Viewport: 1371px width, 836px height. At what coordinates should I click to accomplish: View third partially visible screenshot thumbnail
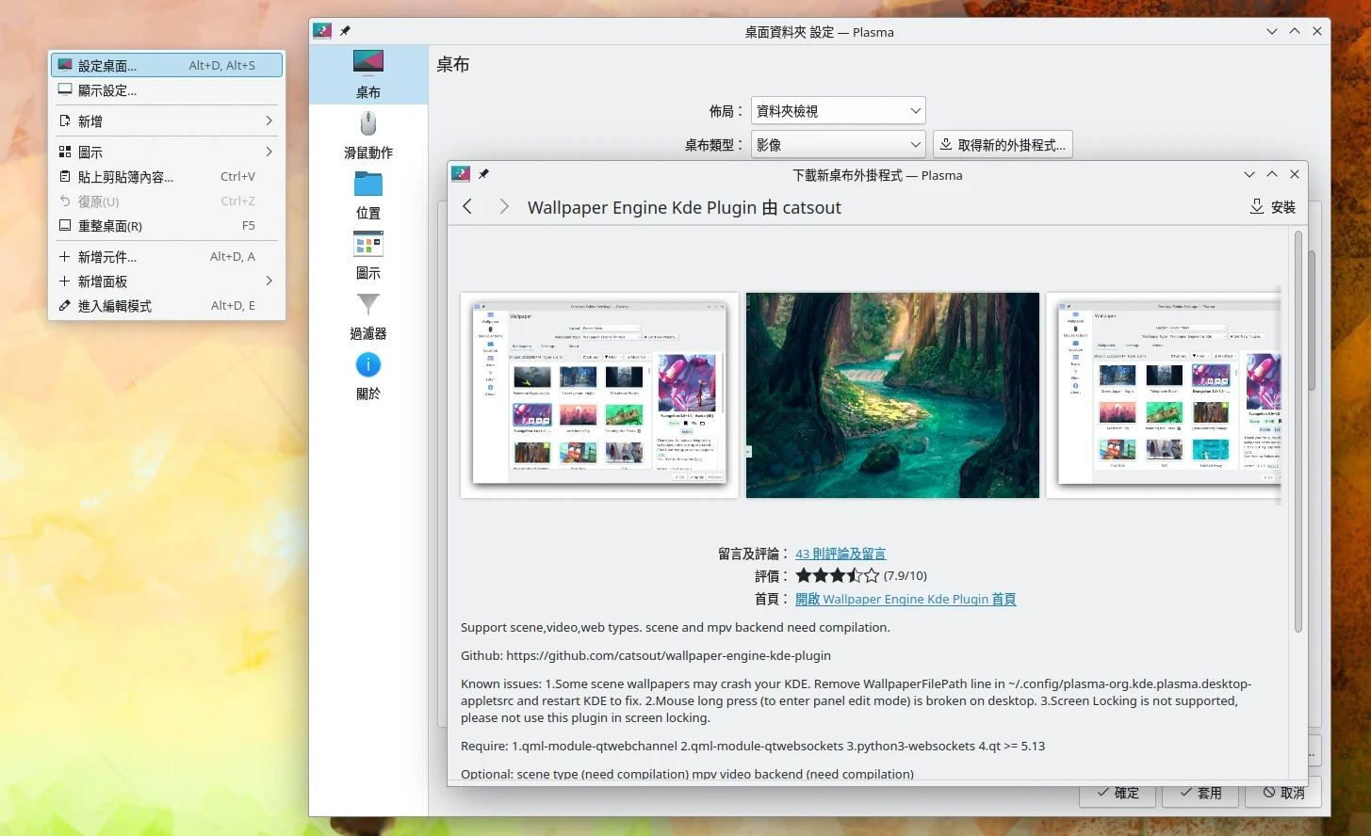point(1164,394)
